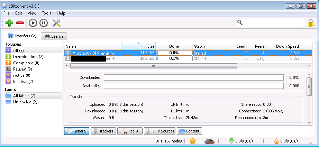Click the Active filter icon

[8, 75]
